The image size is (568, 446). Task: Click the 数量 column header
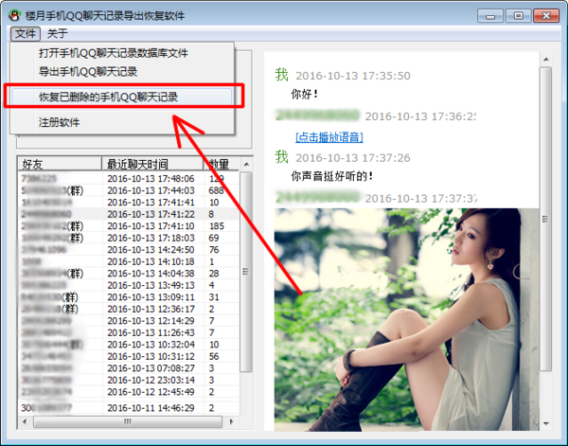(219, 164)
